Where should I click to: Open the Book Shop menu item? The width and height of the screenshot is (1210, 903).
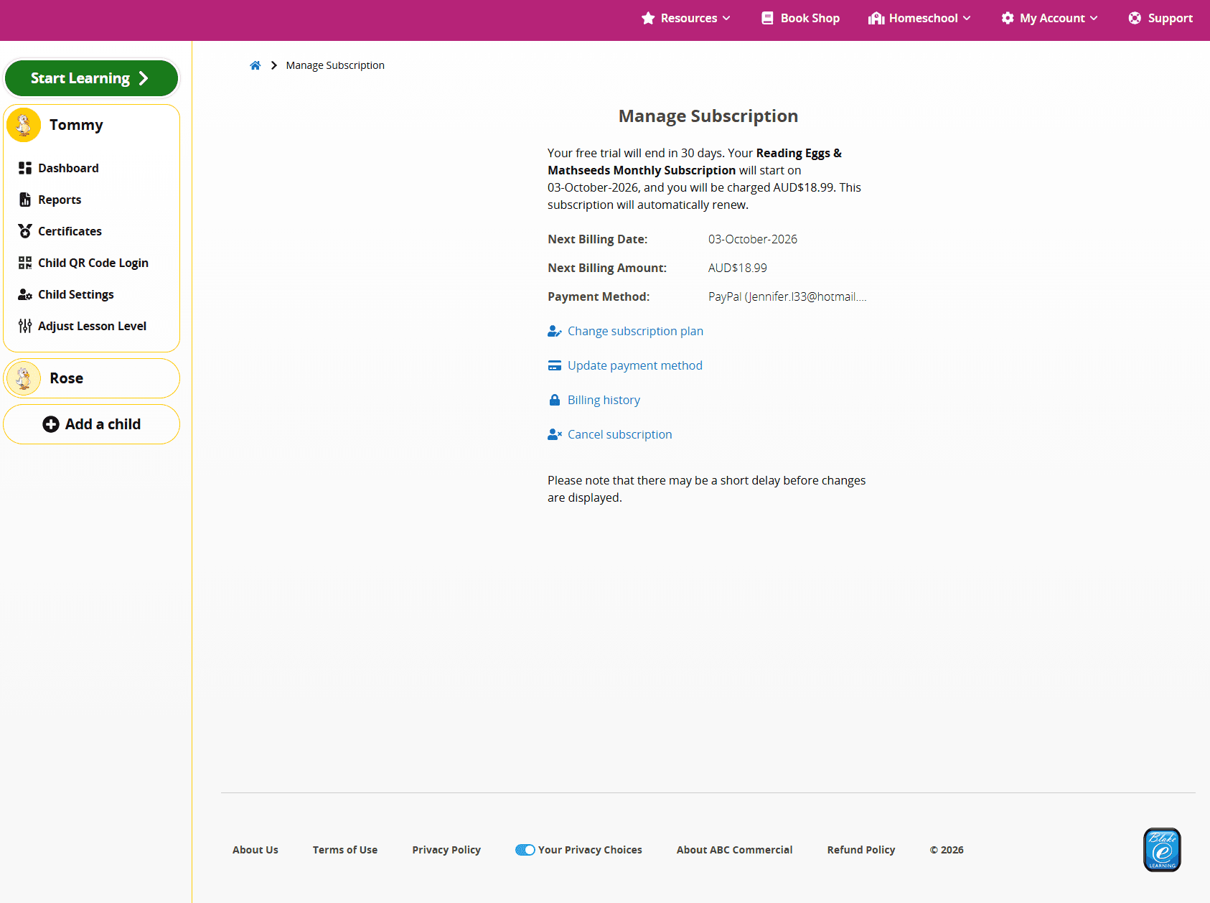[x=800, y=18]
